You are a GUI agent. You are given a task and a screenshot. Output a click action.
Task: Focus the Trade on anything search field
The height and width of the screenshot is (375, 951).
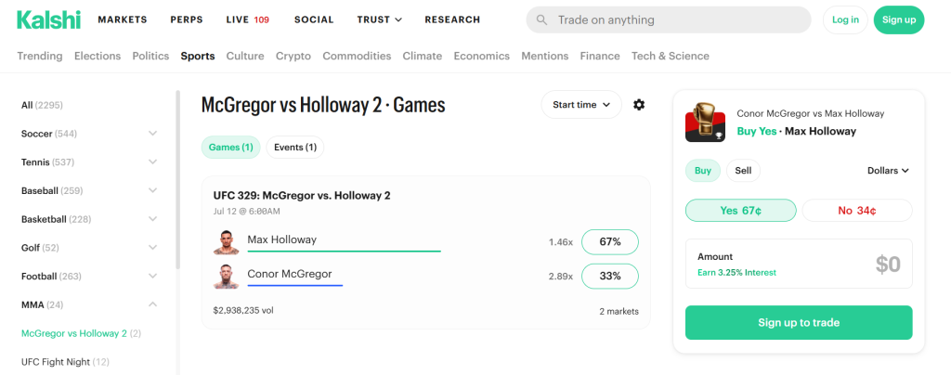coord(669,20)
